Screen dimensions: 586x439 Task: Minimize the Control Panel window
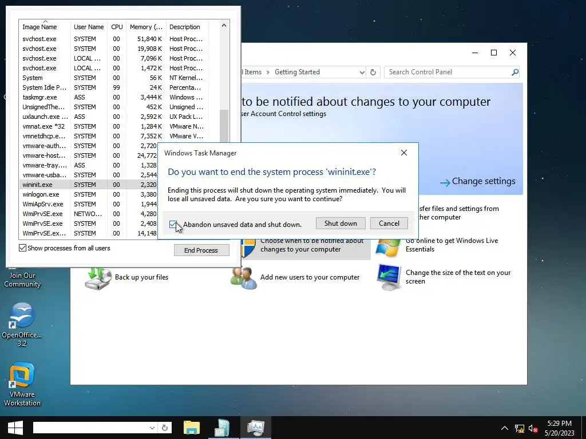tap(475, 53)
